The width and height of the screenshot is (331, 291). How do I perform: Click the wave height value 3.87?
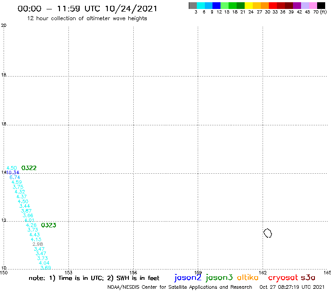[26, 211]
